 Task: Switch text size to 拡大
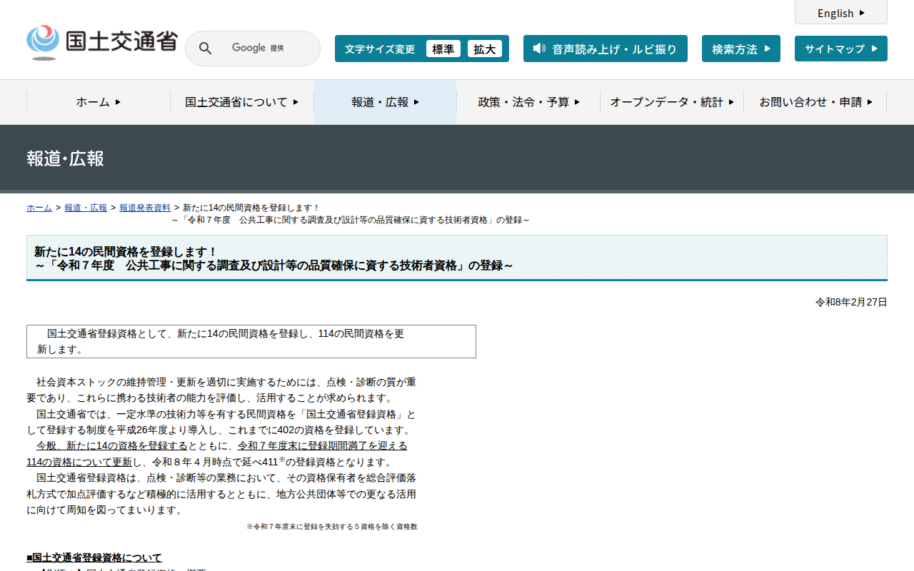(484, 49)
